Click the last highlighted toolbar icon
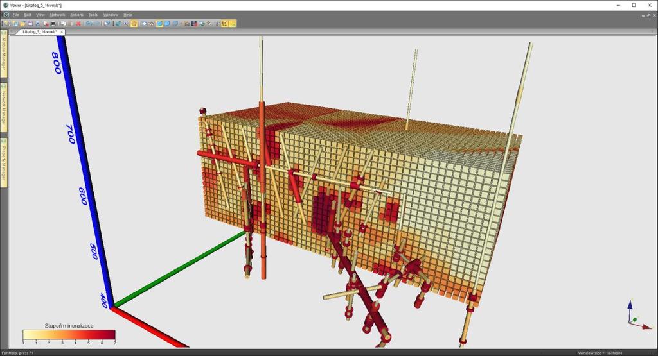The width and height of the screenshot is (658, 356). pyautogui.click(x=233, y=24)
